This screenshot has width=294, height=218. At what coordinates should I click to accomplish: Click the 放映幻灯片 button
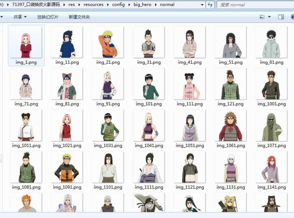tap(48, 17)
